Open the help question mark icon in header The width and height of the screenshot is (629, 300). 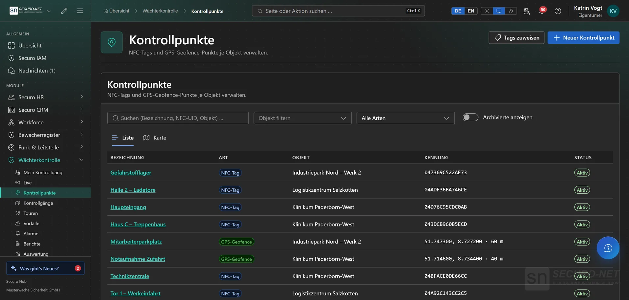coord(558,11)
